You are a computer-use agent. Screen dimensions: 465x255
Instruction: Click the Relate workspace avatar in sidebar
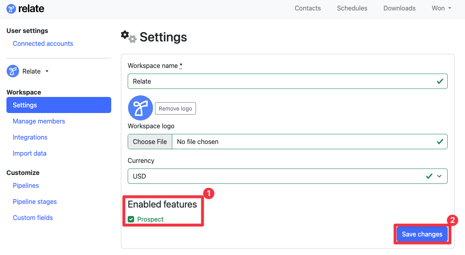click(12, 71)
